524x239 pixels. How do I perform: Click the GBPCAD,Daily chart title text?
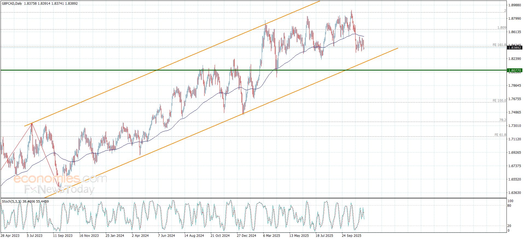[x=12, y=4]
